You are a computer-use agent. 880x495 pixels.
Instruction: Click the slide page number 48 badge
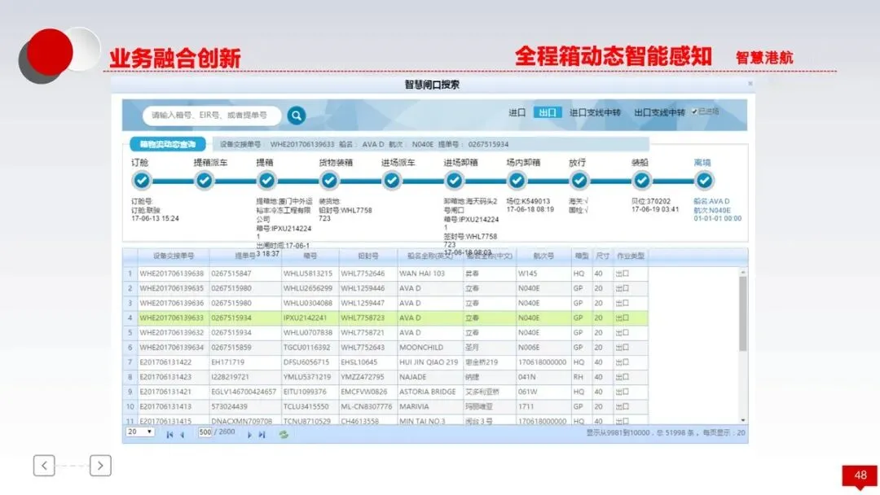[x=860, y=475]
